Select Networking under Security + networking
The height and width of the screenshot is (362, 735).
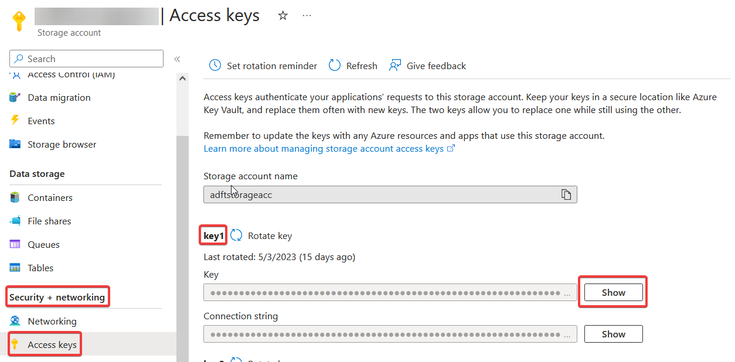coord(52,322)
